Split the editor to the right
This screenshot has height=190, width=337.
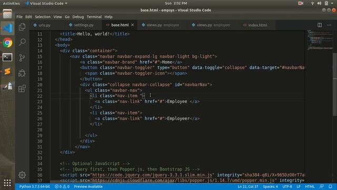coord(320,25)
